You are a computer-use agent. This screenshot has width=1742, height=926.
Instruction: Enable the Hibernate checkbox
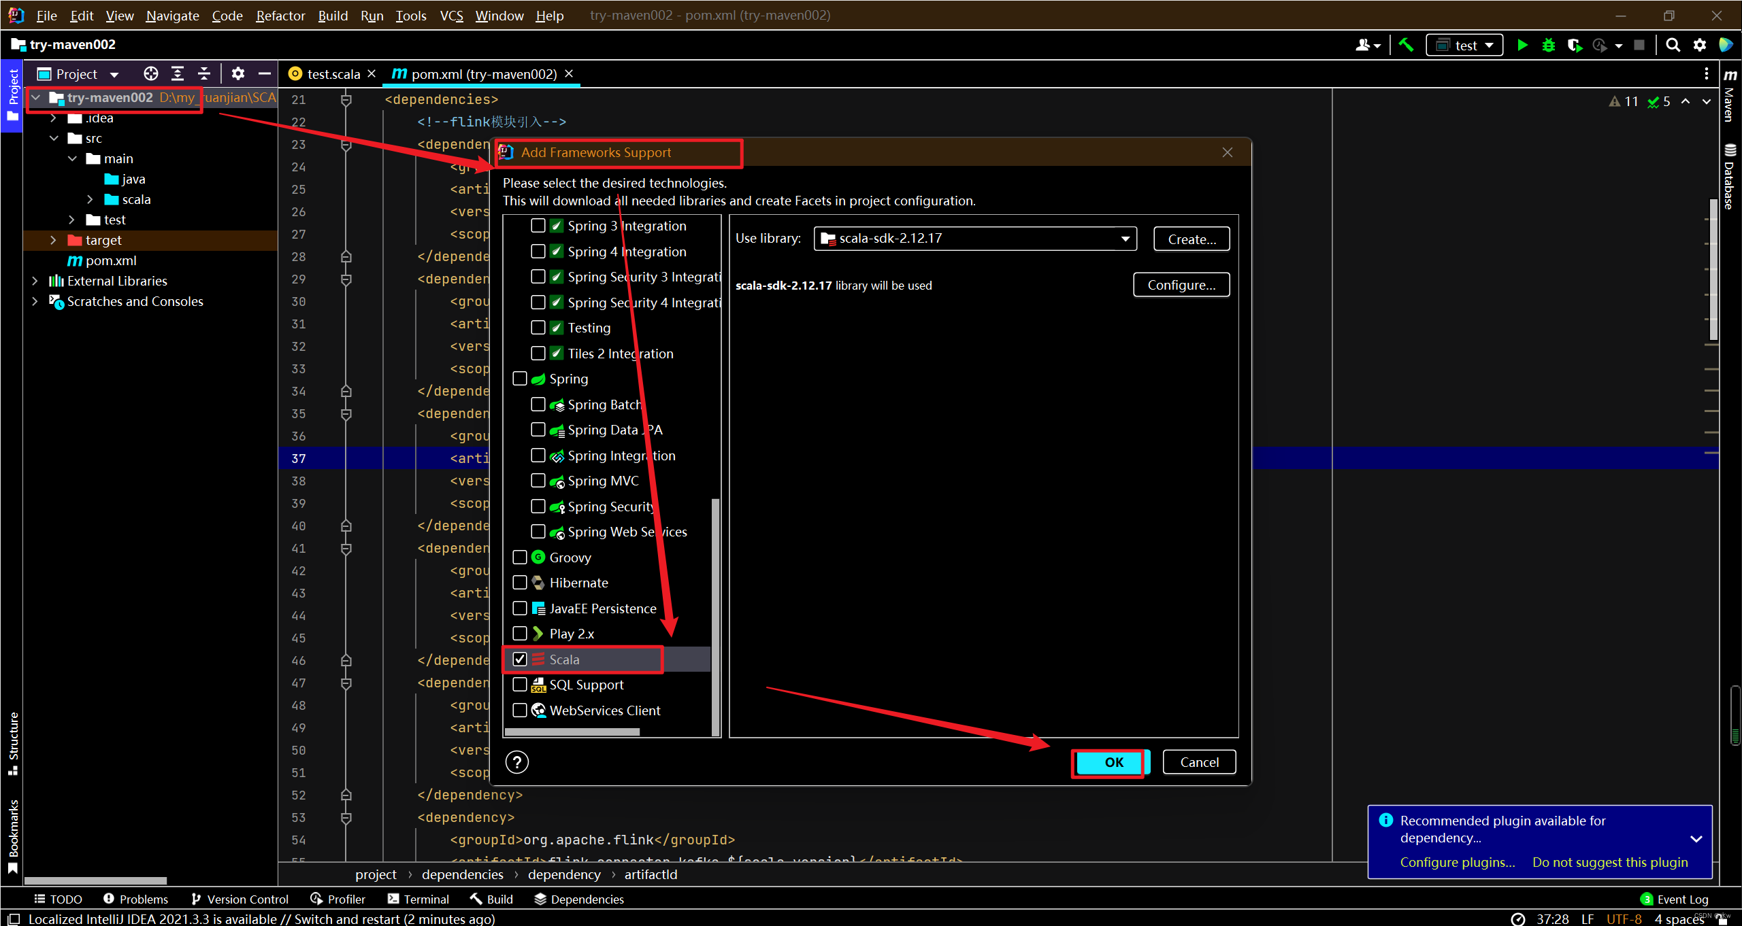[520, 583]
